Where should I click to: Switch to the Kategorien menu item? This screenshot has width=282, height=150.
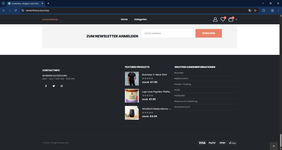[140, 19]
